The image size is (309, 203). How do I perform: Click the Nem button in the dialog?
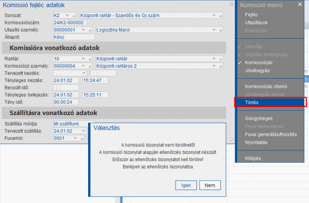point(210,185)
